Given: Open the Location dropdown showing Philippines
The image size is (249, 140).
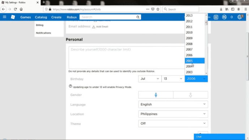Looking at the screenshot, I should pyautogui.click(x=173, y=114).
